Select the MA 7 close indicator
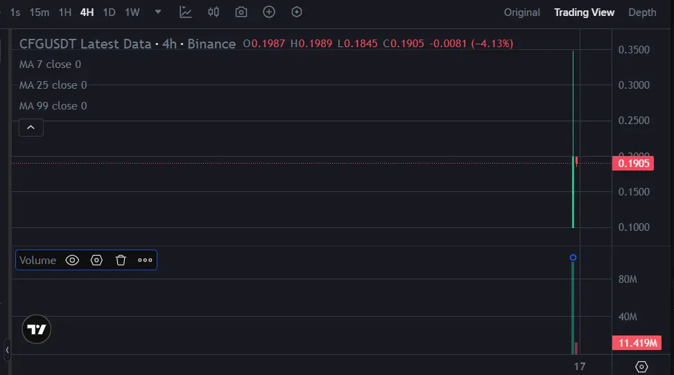 pyautogui.click(x=50, y=64)
